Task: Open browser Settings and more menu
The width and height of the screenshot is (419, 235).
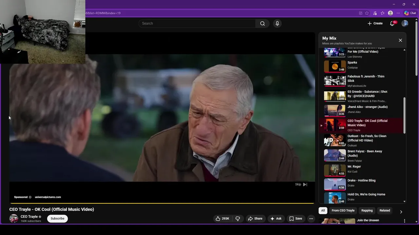Action: (x=398, y=13)
